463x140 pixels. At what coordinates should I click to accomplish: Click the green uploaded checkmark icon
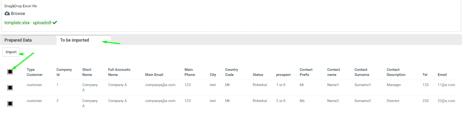coord(55,22)
